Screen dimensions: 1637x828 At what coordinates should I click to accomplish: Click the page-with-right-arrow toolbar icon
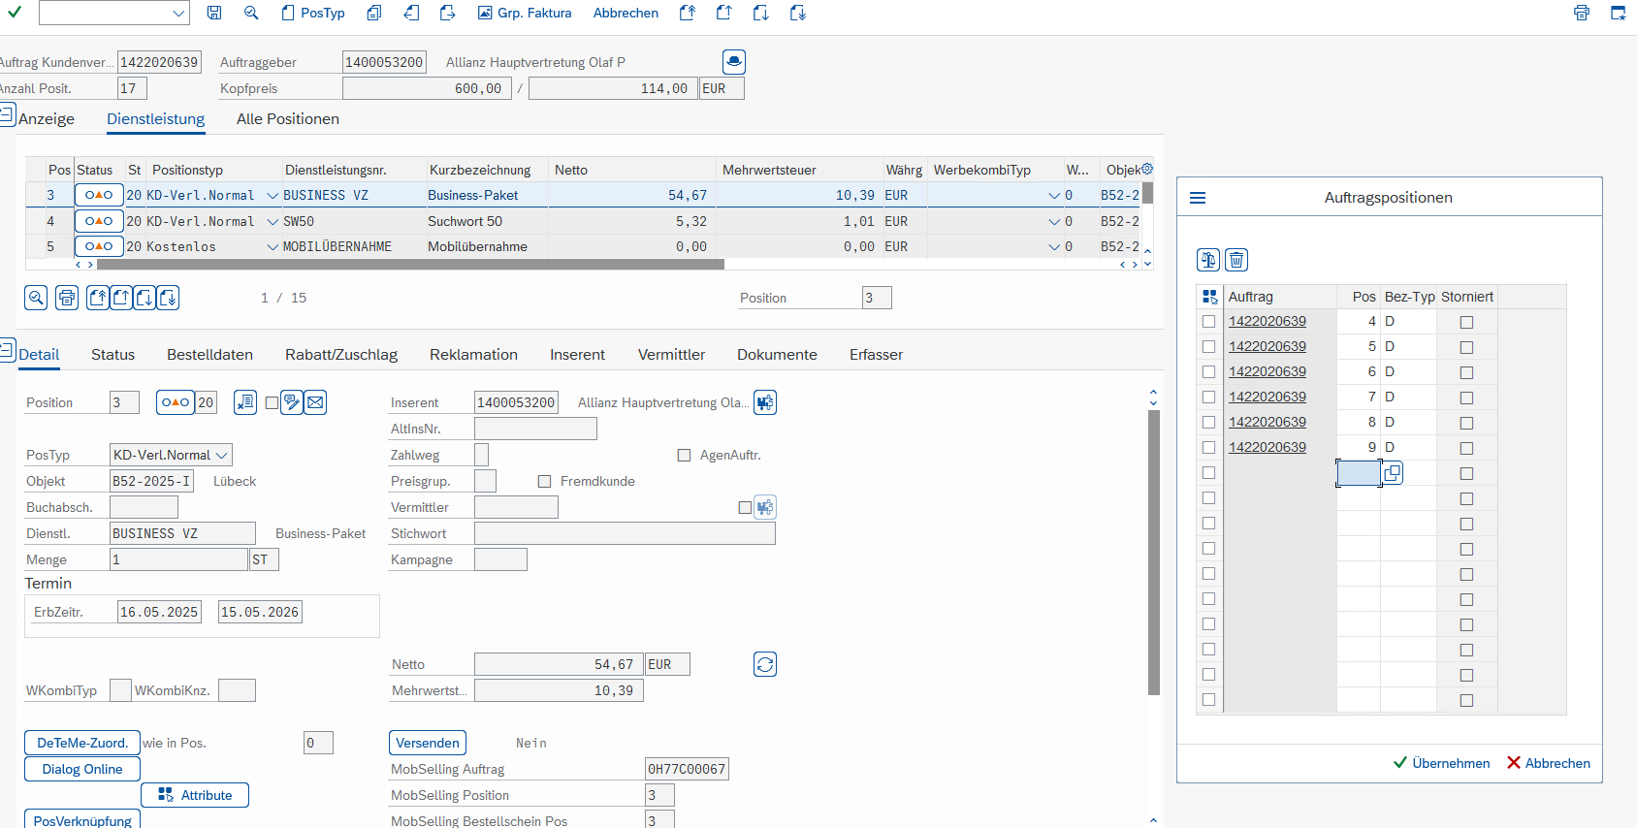pos(447,13)
